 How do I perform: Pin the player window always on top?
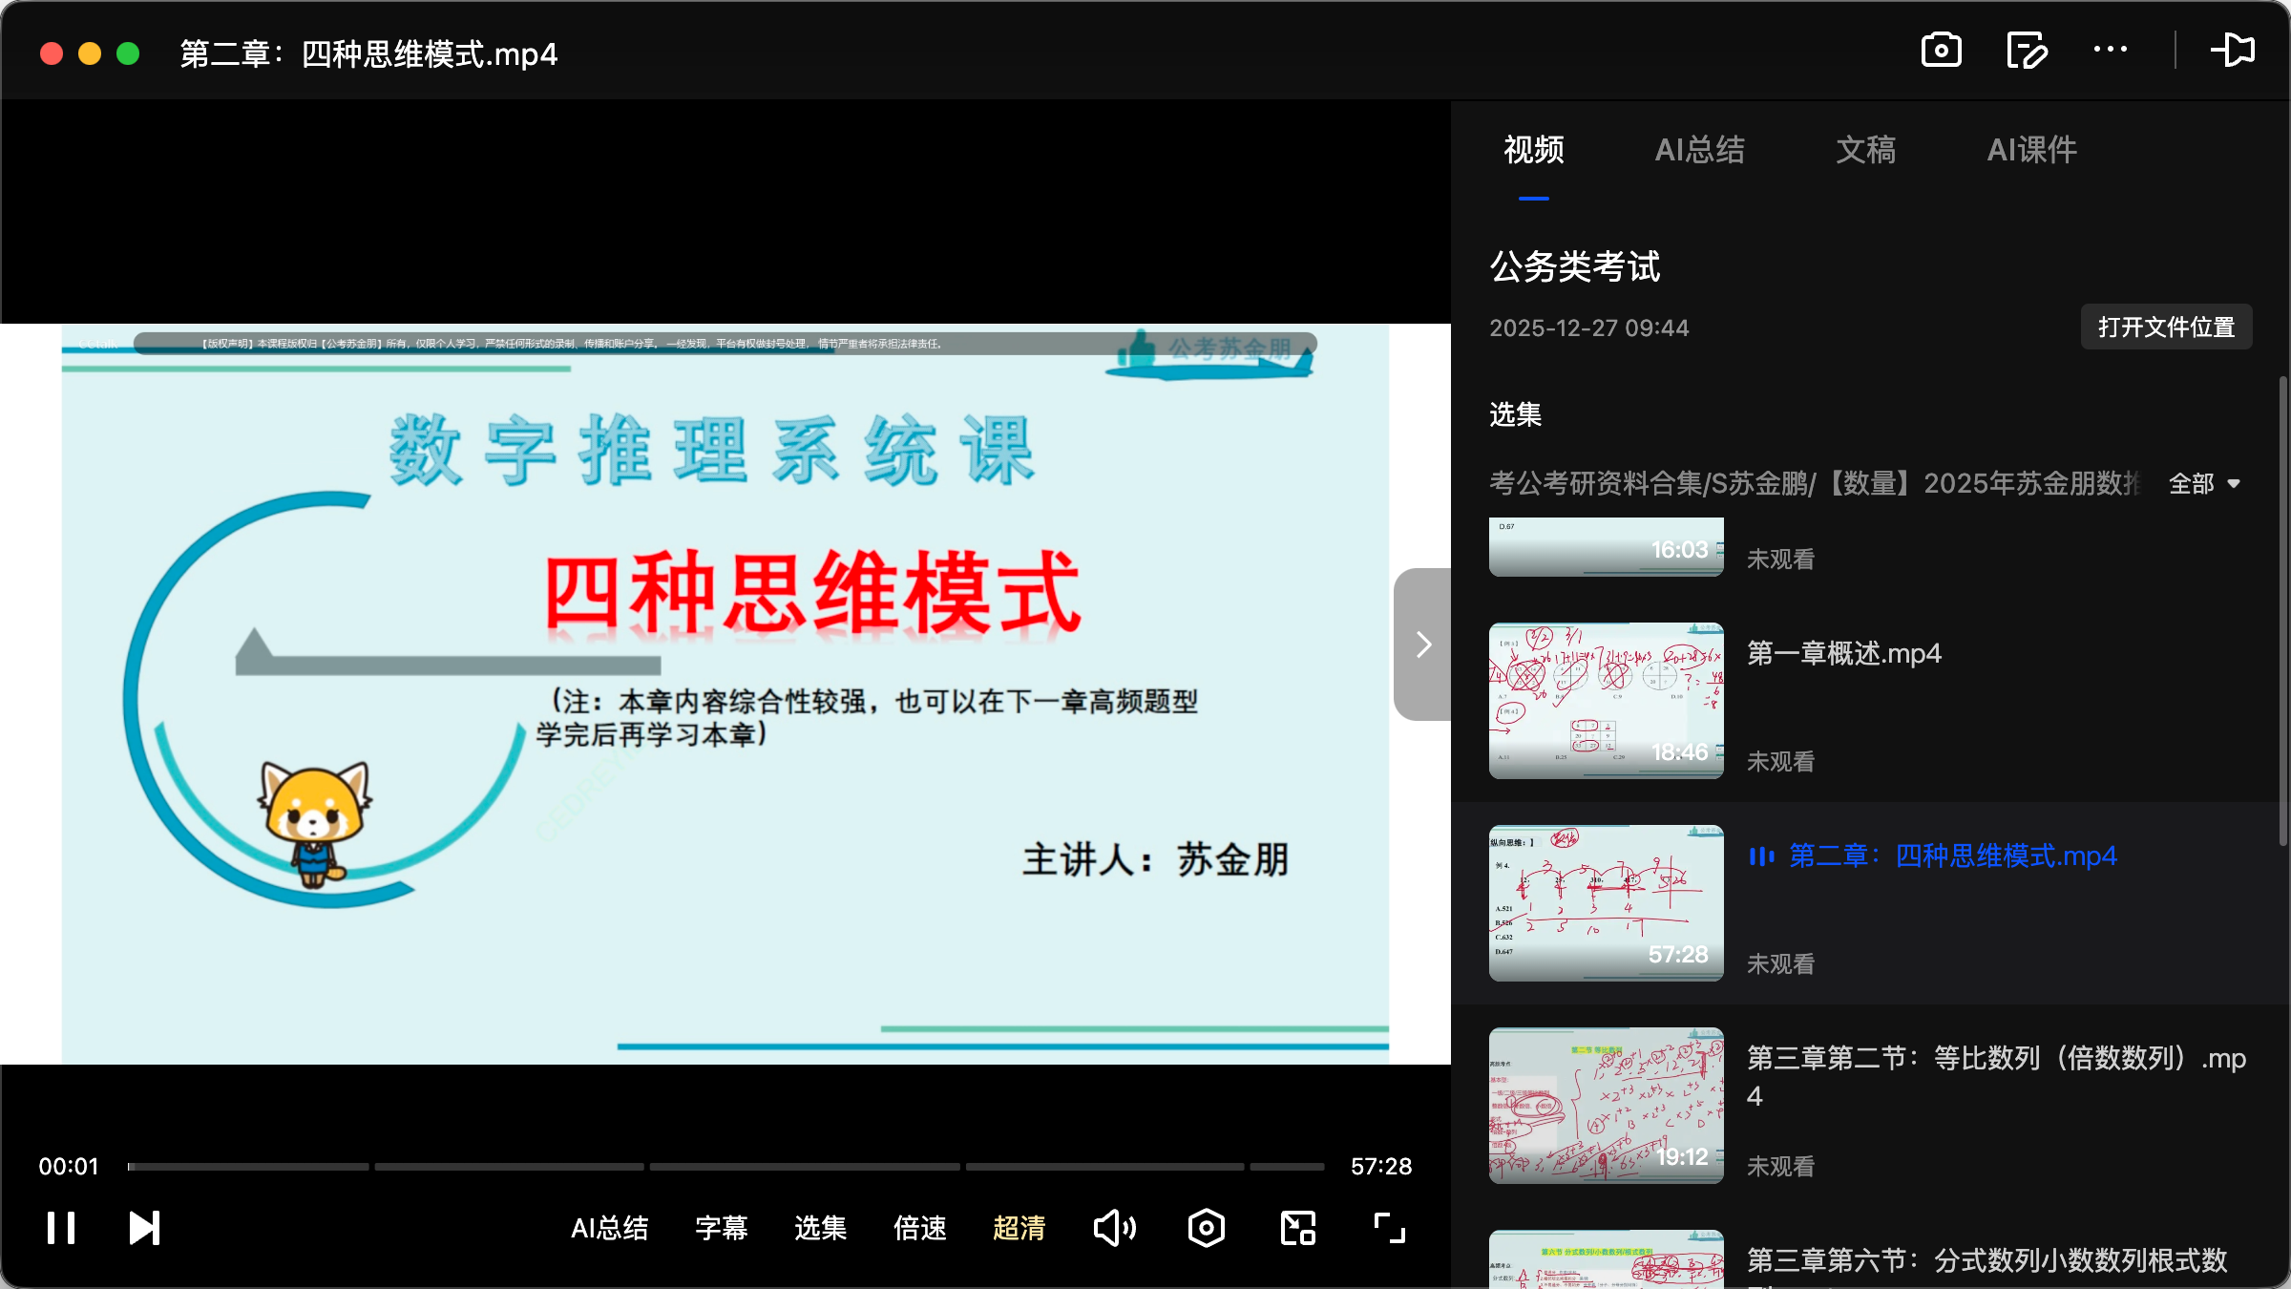pyautogui.click(x=2233, y=50)
